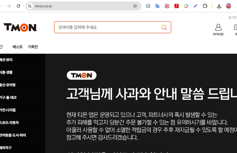The image size is (237, 153).
Task: Open 마이티몬 user account icon
Action: pyautogui.click(x=218, y=30)
